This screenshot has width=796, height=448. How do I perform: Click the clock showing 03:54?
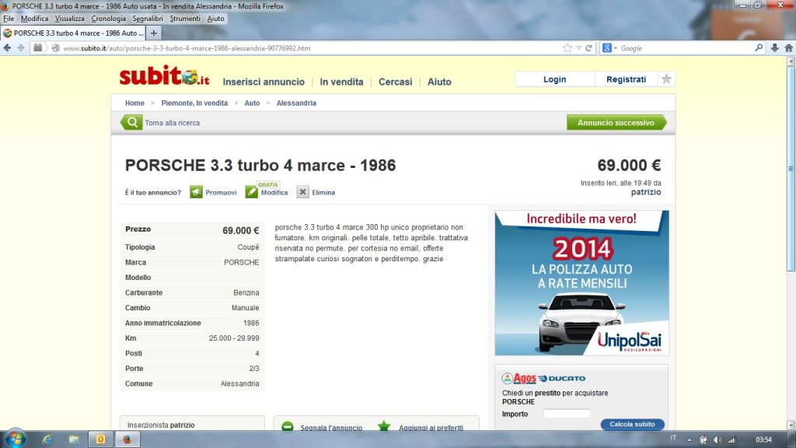pos(763,440)
